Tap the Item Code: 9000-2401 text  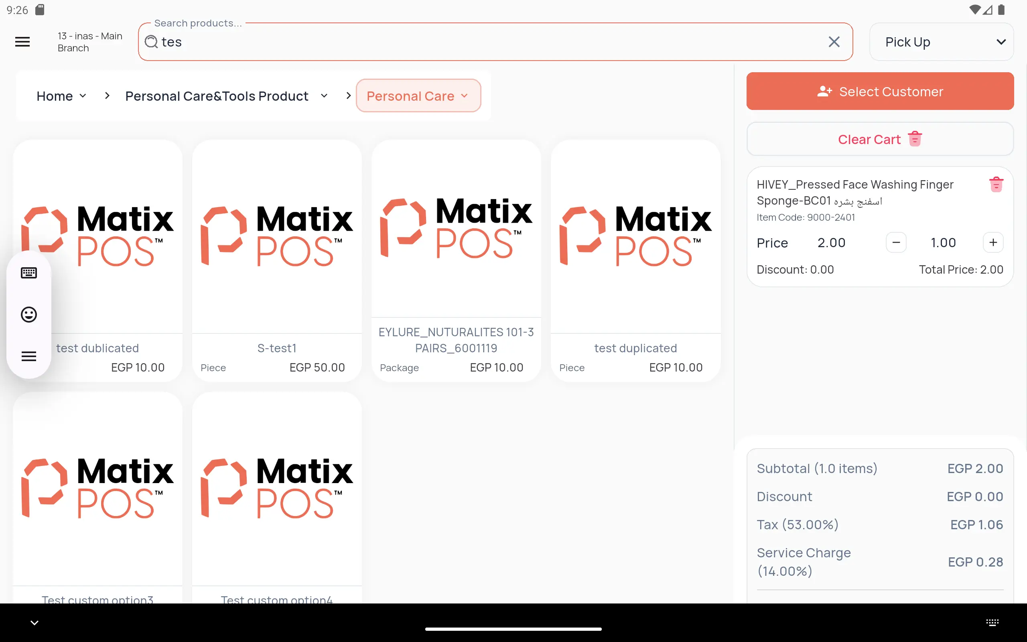coord(806,217)
